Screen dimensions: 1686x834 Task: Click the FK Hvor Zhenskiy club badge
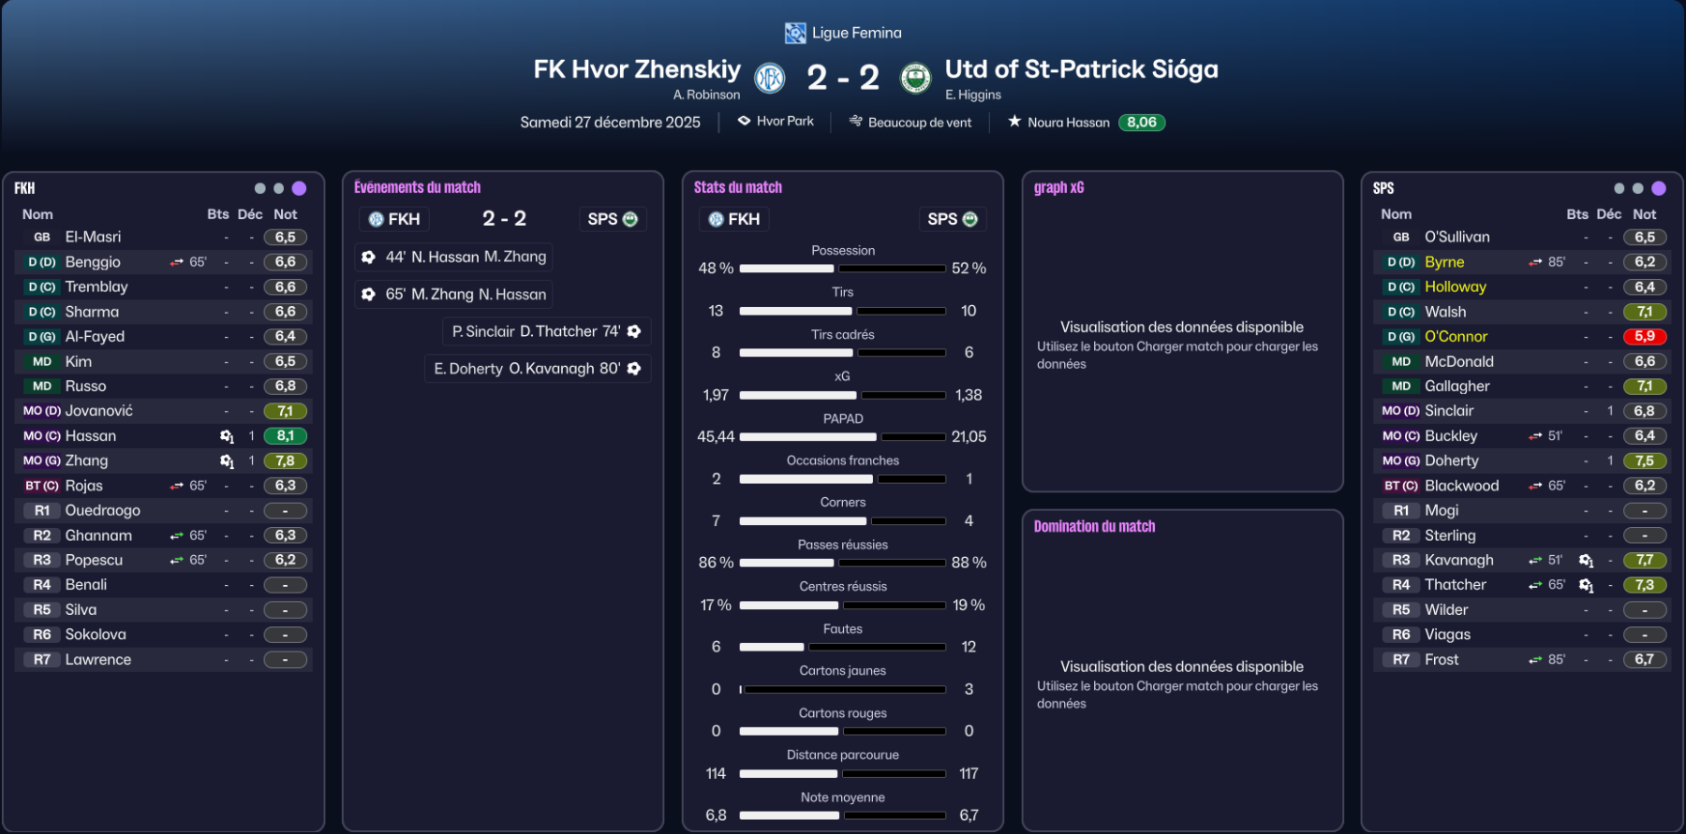[770, 78]
